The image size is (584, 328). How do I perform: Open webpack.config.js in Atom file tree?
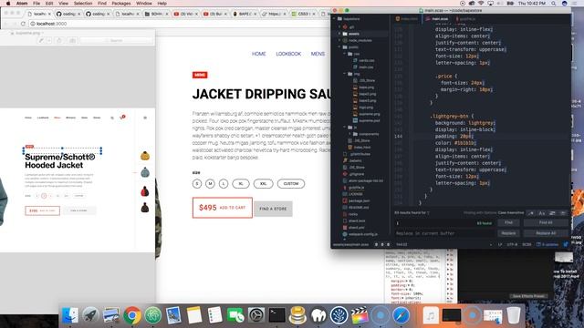363,234
